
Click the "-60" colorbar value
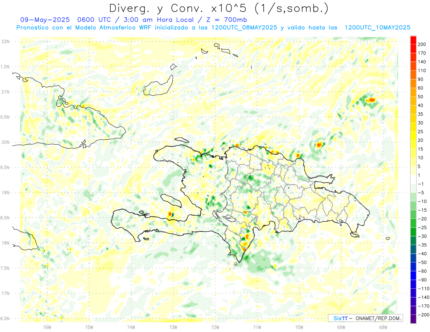[x=422, y=271]
